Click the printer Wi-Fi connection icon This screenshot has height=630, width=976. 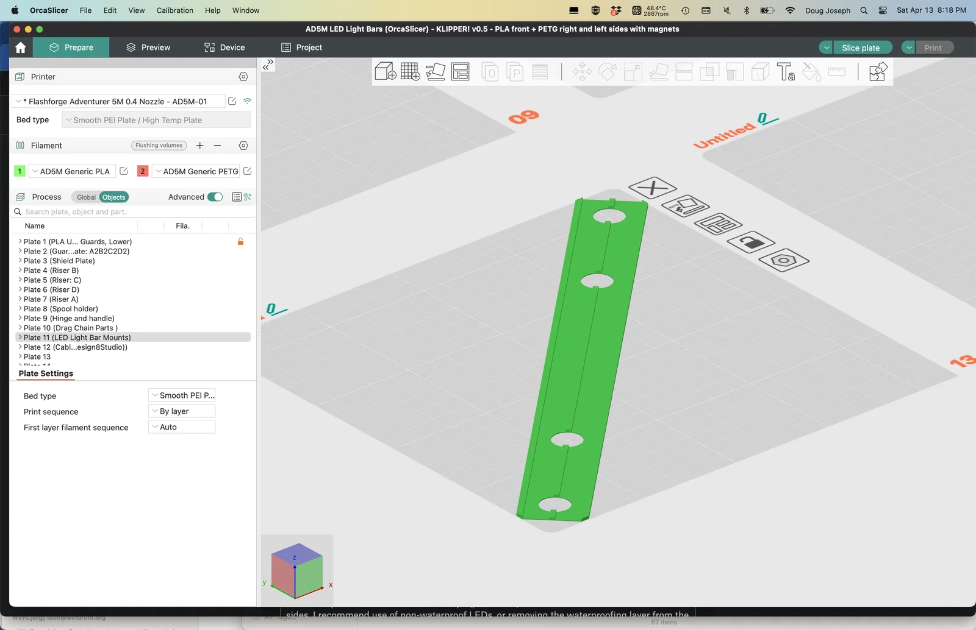(x=247, y=101)
